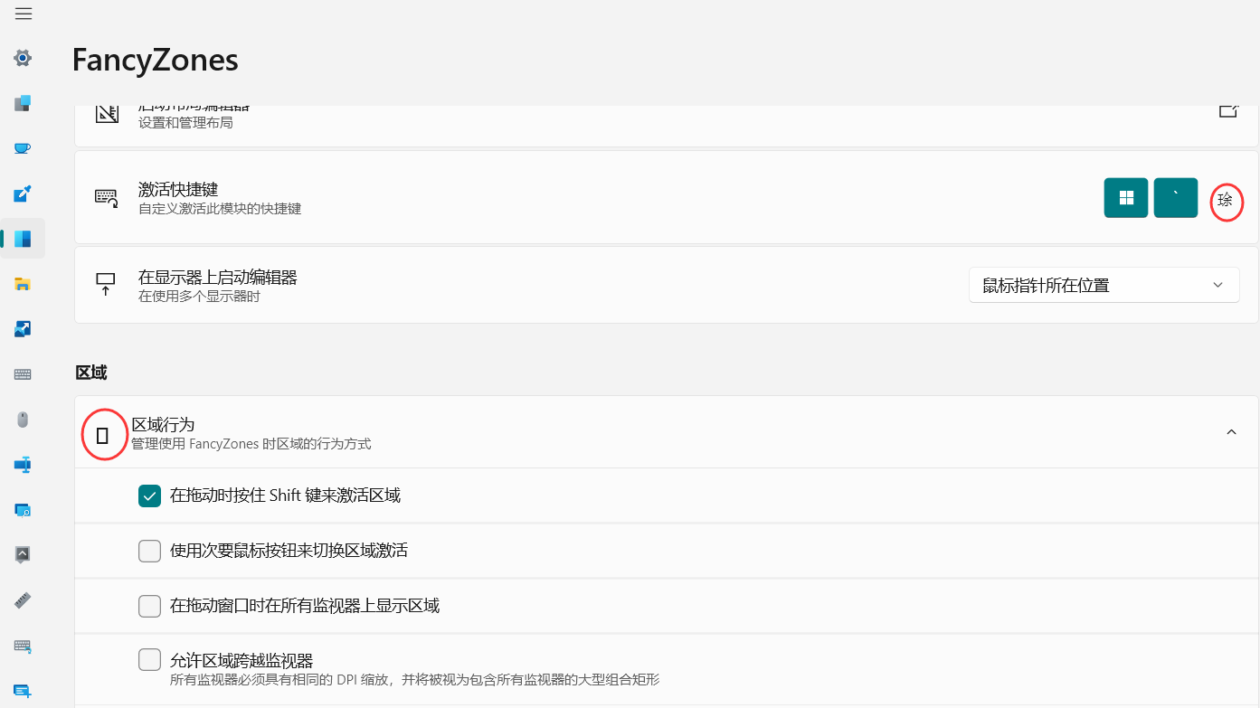Enable 在拖动时按住 Shift 键来激活区域 checkbox
1260x708 pixels.
click(x=149, y=496)
